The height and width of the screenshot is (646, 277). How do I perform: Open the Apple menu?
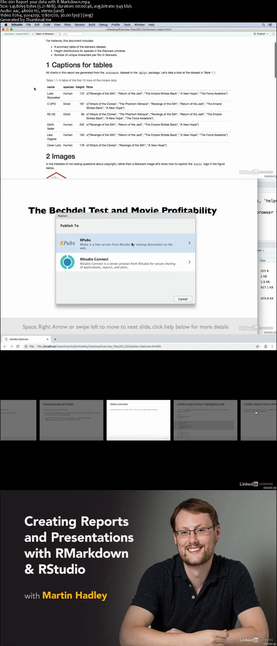pos(6,25)
